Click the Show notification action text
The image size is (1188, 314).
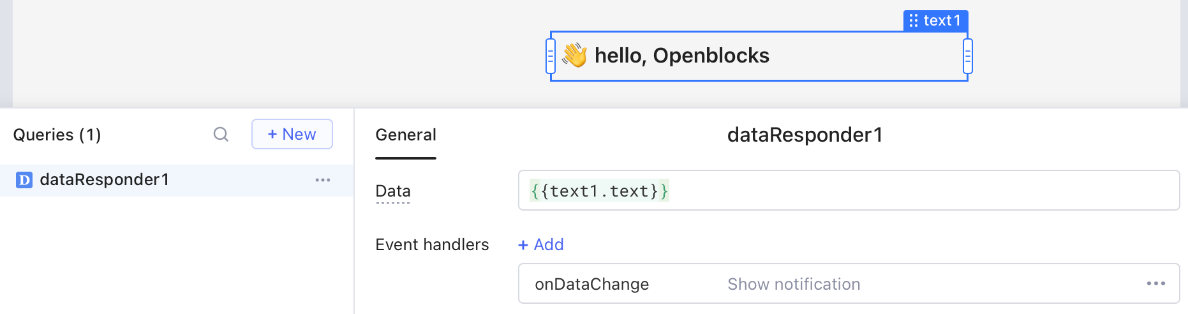(x=794, y=284)
